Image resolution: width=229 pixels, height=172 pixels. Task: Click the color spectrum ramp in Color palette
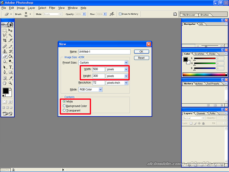point(205,74)
